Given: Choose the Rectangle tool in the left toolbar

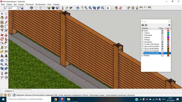Looking at the screenshot, I should tap(2, 22).
